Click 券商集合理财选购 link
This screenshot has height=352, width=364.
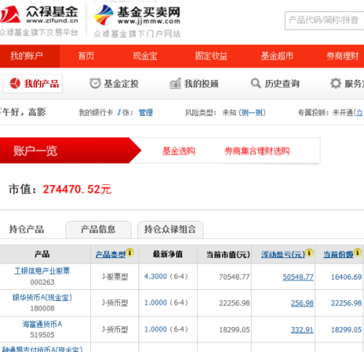pos(257,151)
